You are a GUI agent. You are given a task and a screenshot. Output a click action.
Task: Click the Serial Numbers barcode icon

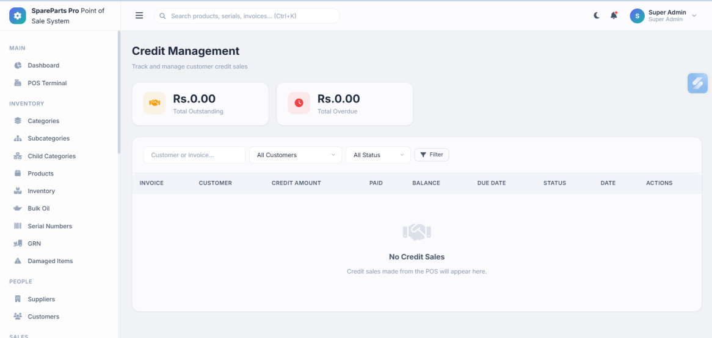click(18, 226)
